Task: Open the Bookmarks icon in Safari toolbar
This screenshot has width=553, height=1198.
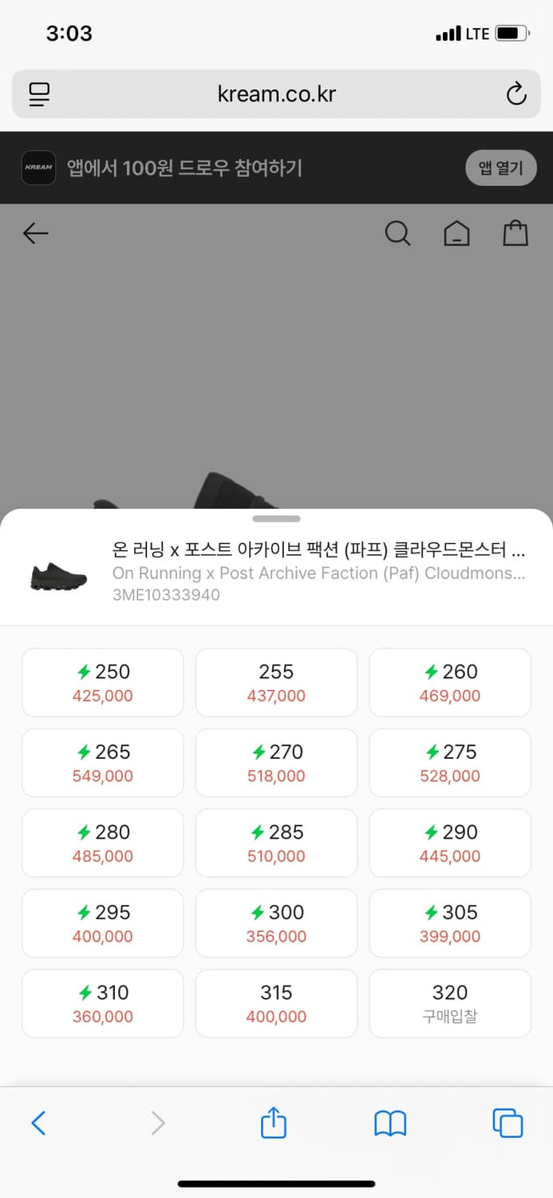Action: [390, 1122]
